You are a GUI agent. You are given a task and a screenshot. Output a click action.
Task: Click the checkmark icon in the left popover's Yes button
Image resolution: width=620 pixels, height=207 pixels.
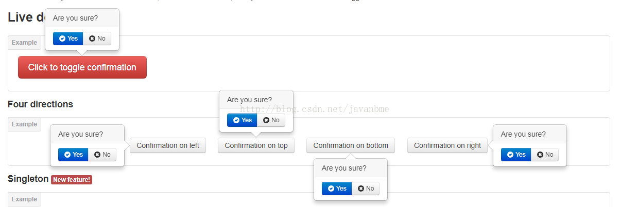(67, 155)
